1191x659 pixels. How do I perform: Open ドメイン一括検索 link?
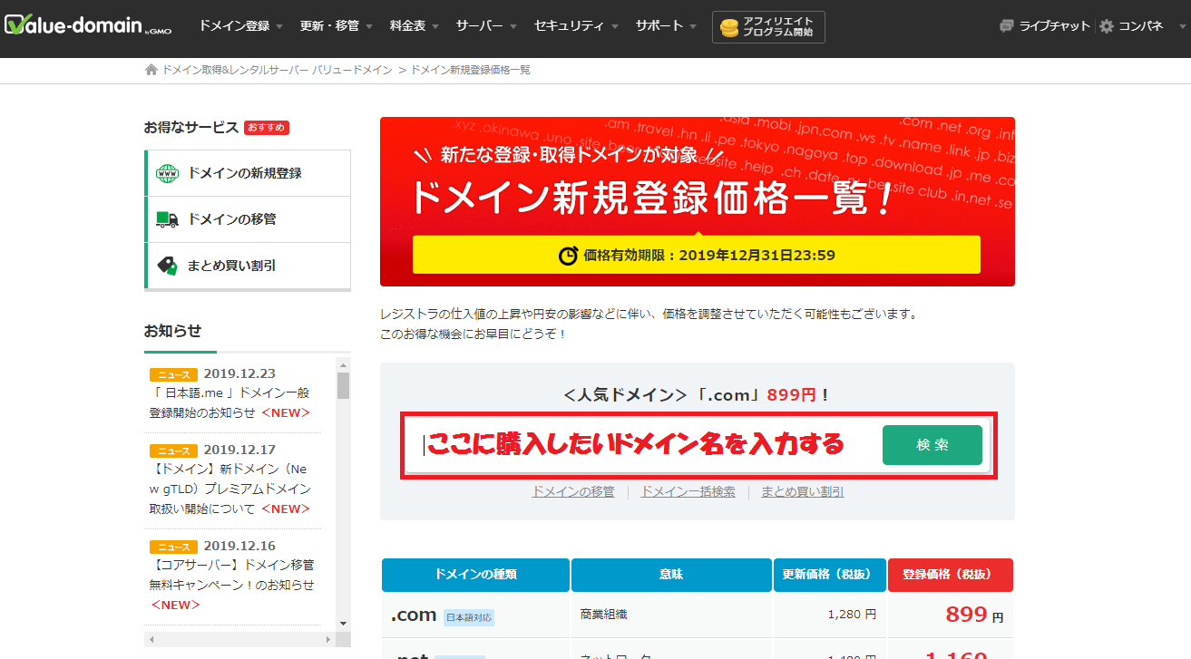[x=688, y=491]
